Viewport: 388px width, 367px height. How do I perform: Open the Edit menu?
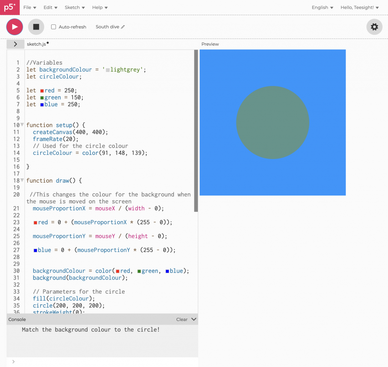50,8
